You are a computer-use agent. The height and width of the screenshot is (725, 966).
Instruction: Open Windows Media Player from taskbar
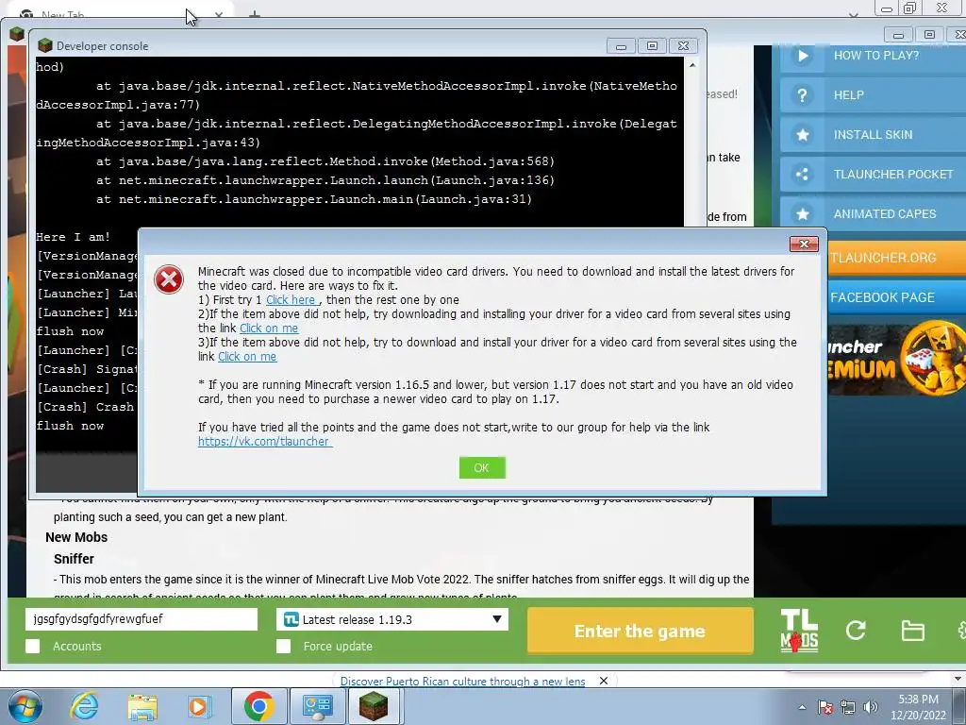point(200,706)
